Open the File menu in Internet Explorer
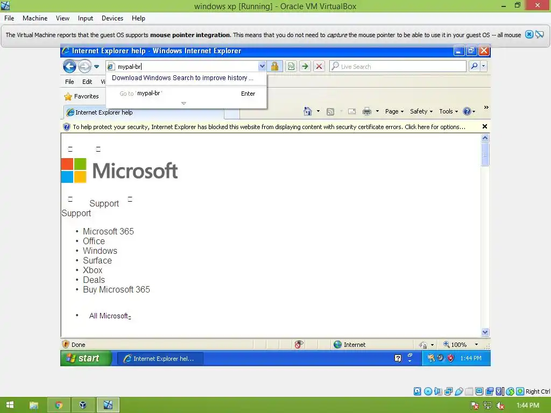 point(69,82)
